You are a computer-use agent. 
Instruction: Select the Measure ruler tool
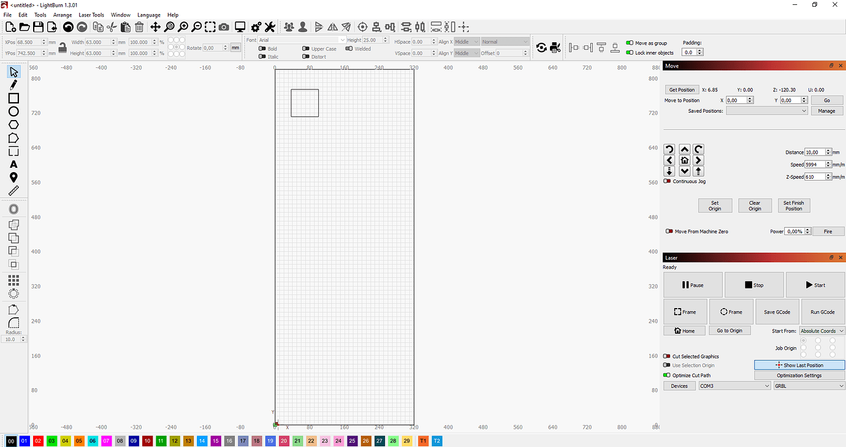click(13, 191)
